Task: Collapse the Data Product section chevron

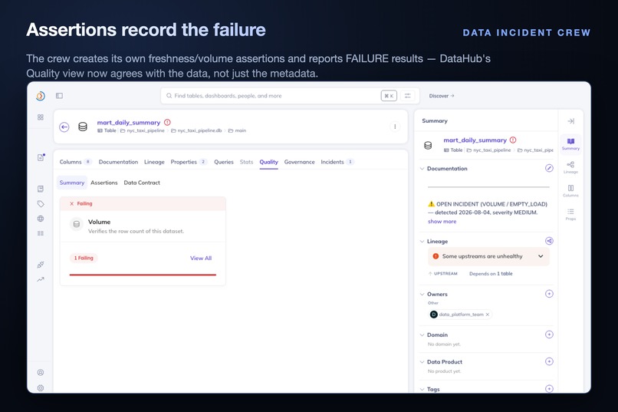Action: point(422,362)
